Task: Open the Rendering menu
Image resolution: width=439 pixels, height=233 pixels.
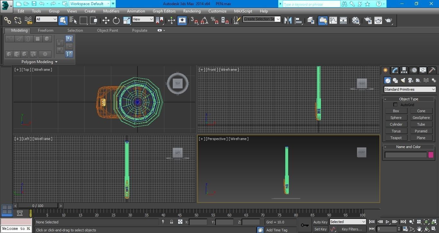Action: (x=192, y=11)
